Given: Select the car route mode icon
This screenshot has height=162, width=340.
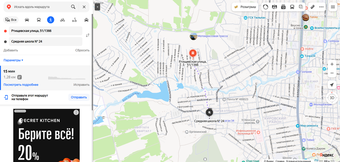Looking at the screenshot, I should (x=27, y=20).
